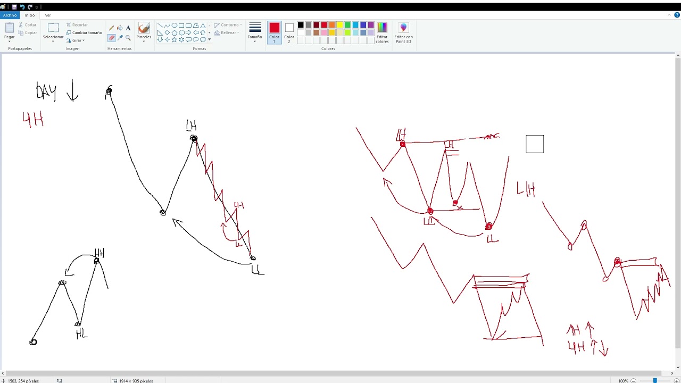This screenshot has height=383, width=681.
Task: Choose the diamond shape
Action: [167, 32]
